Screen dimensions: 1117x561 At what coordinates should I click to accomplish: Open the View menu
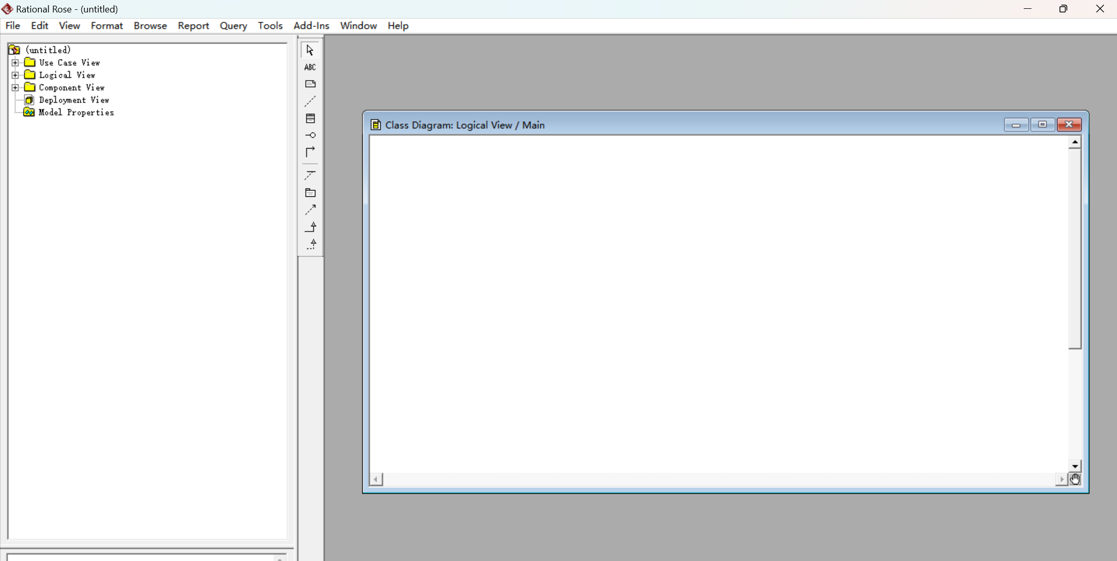(69, 25)
